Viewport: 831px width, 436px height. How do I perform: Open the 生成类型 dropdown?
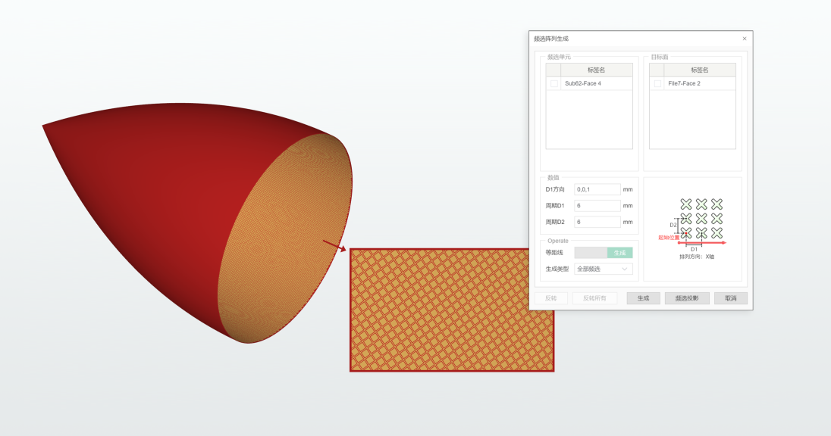[604, 269]
